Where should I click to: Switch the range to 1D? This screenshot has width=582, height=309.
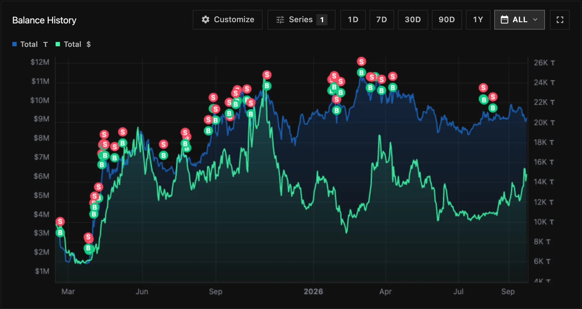coord(353,20)
